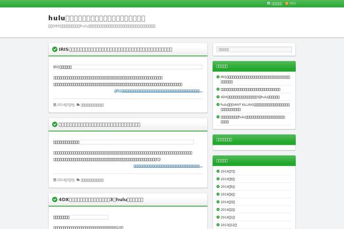This screenshot has height=229, width=344.
Task: Open the second post's blue read-more link
Action: (168, 166)
